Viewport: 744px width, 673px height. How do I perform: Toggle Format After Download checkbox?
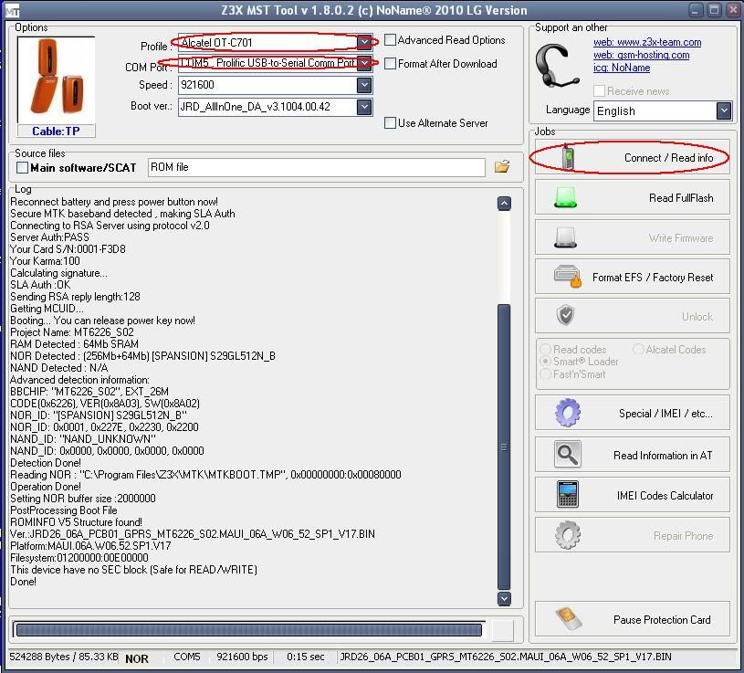click(x=391, y=64)
